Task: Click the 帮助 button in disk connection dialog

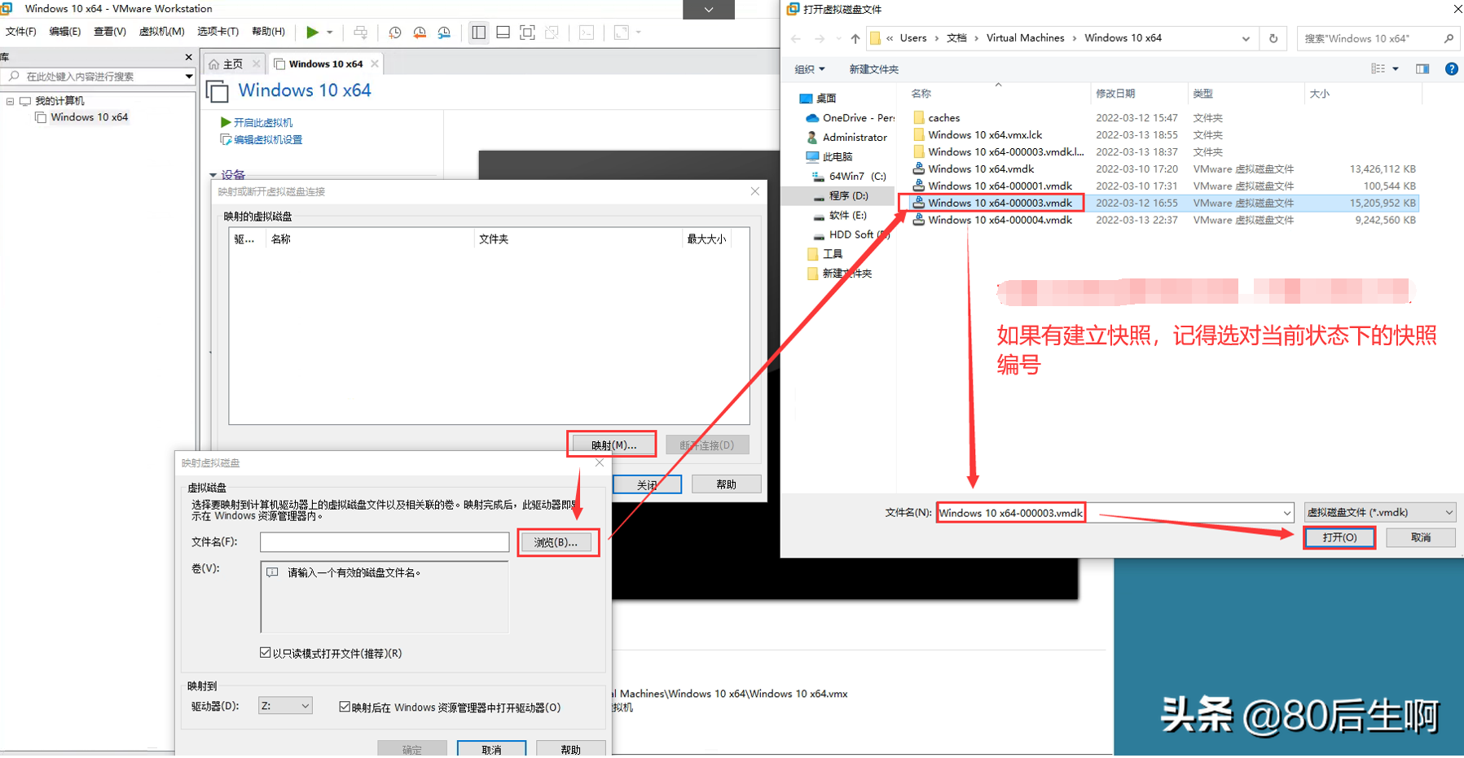Action: (726, 484)
